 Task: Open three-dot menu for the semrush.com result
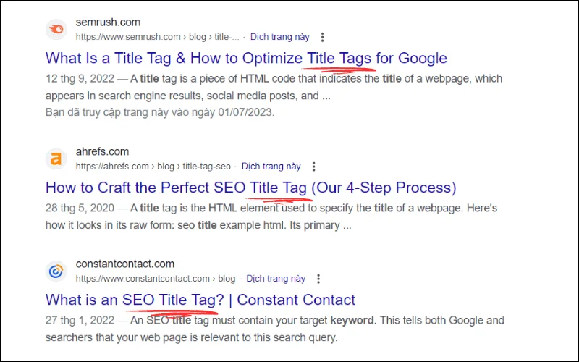tap(322, 37)
